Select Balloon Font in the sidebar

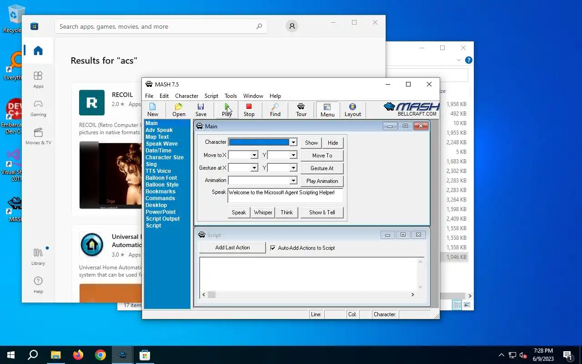tap(161, 178)
